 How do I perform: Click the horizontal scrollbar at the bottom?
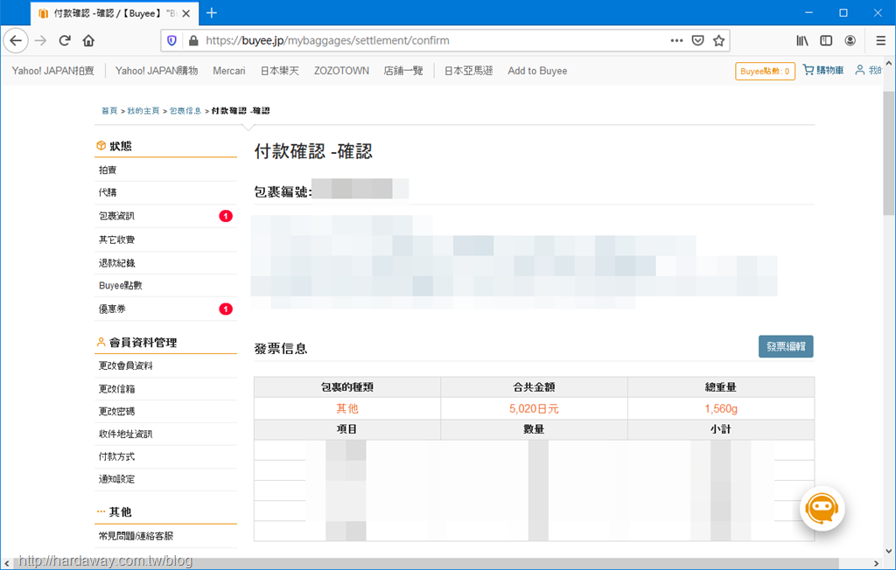425,563
